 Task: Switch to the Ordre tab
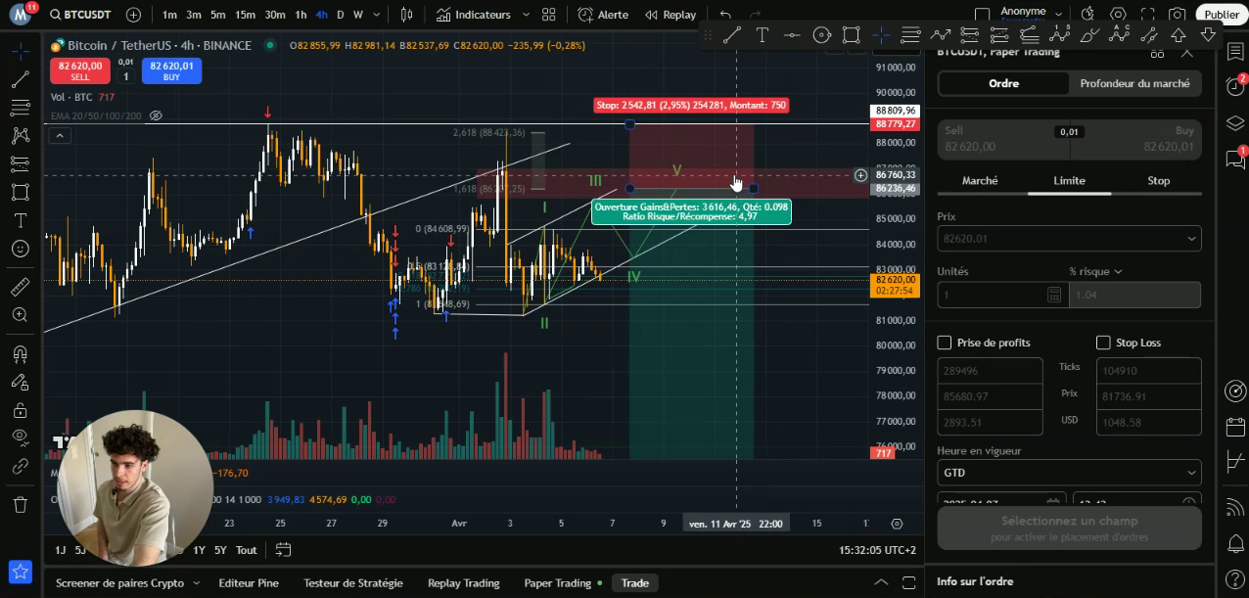1003,83
